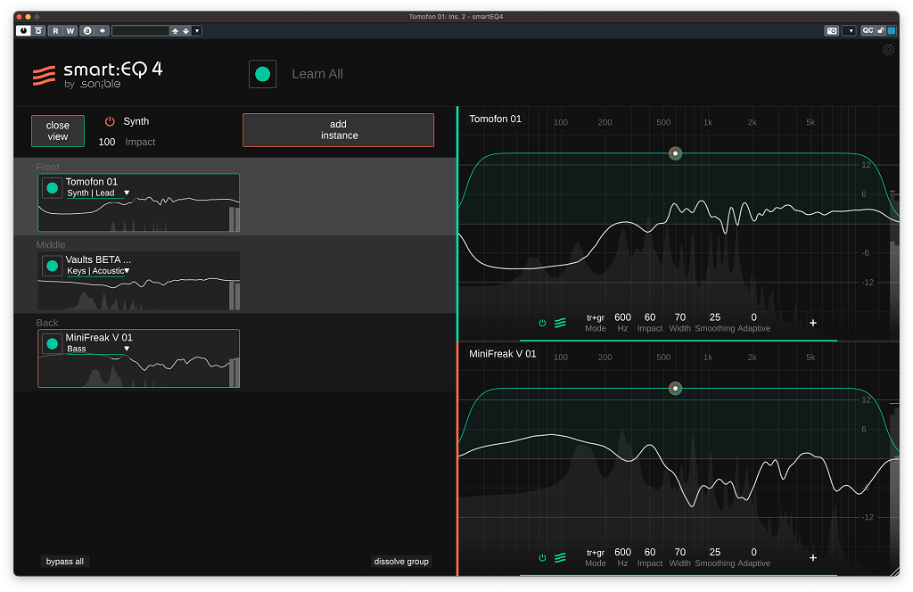Click Tomofon 01 Adaptive value 0
Screen dimensions: 913x592
pos(754,317)
